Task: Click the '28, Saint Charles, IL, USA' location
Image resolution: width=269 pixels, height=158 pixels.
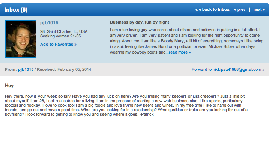Action: [x=64, y=31]
